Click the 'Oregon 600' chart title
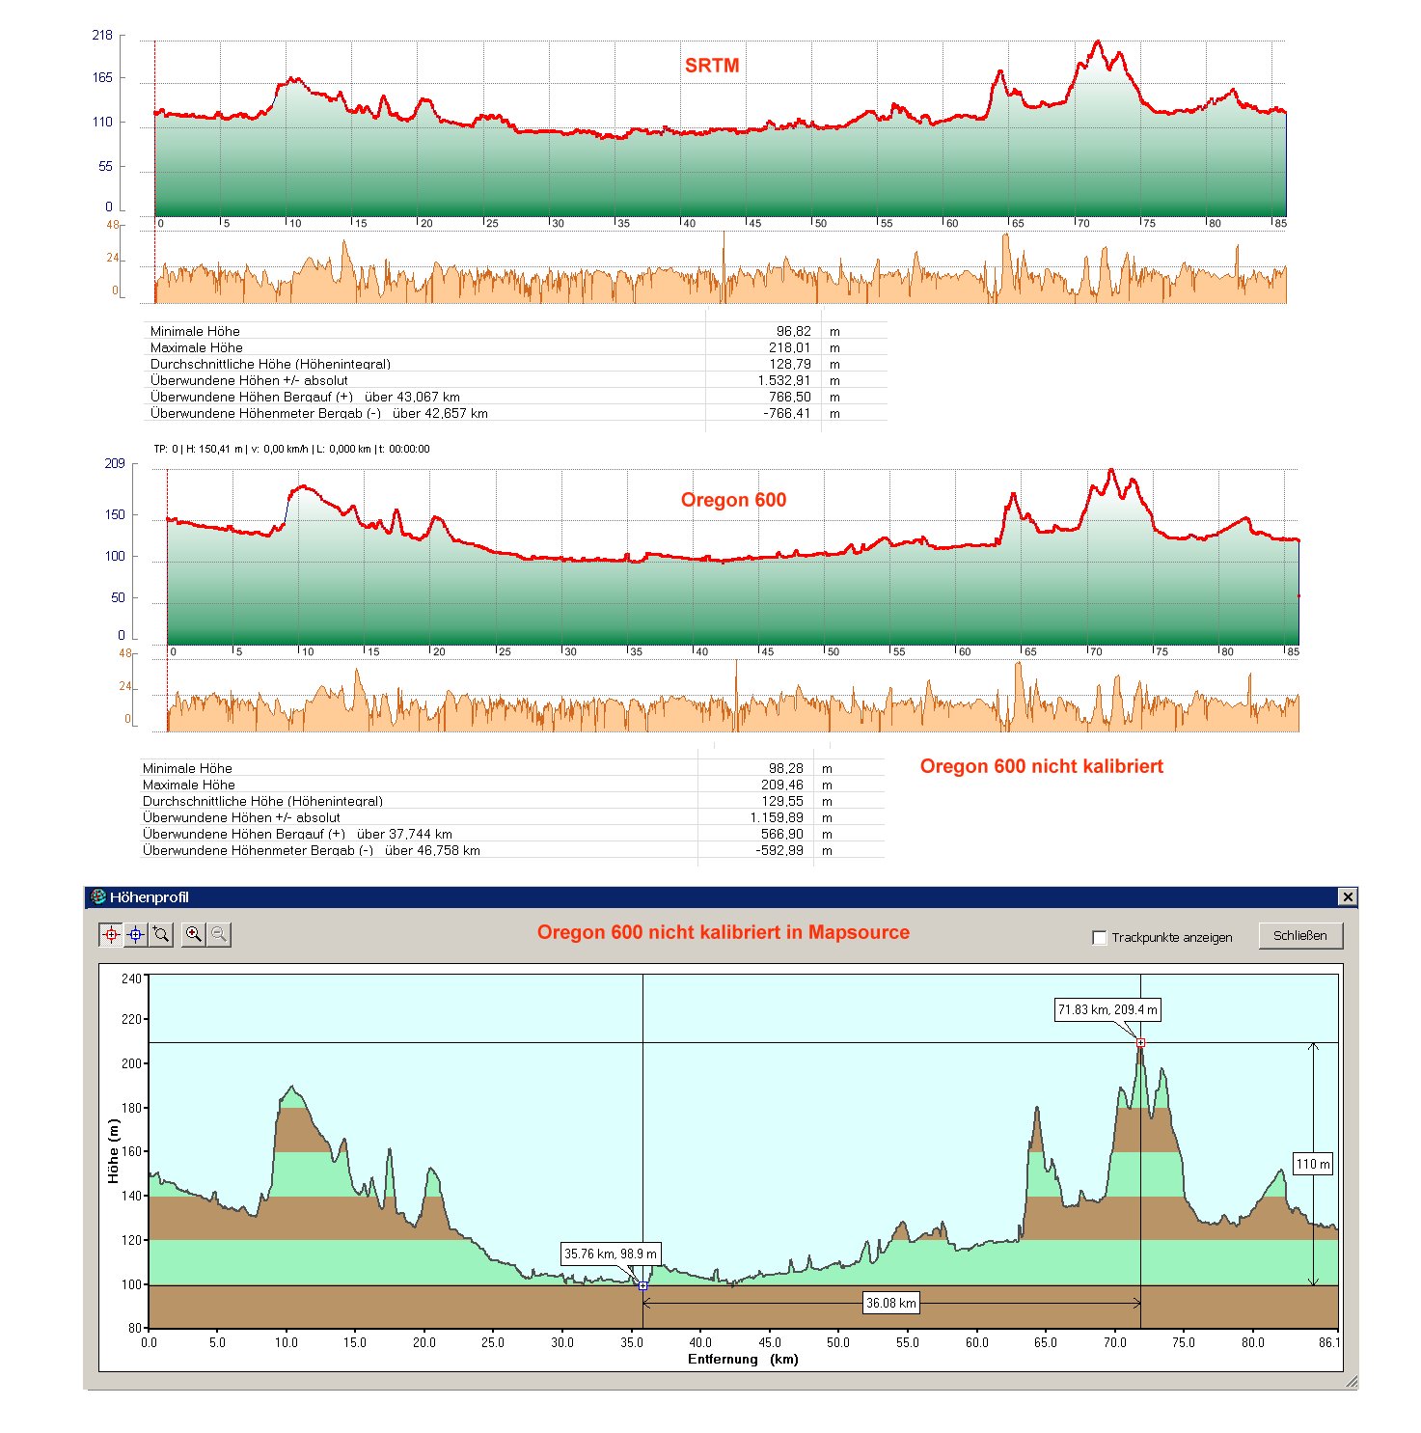The height and width of the screenshot is (1433, 1421). click(x=733, y=500)
